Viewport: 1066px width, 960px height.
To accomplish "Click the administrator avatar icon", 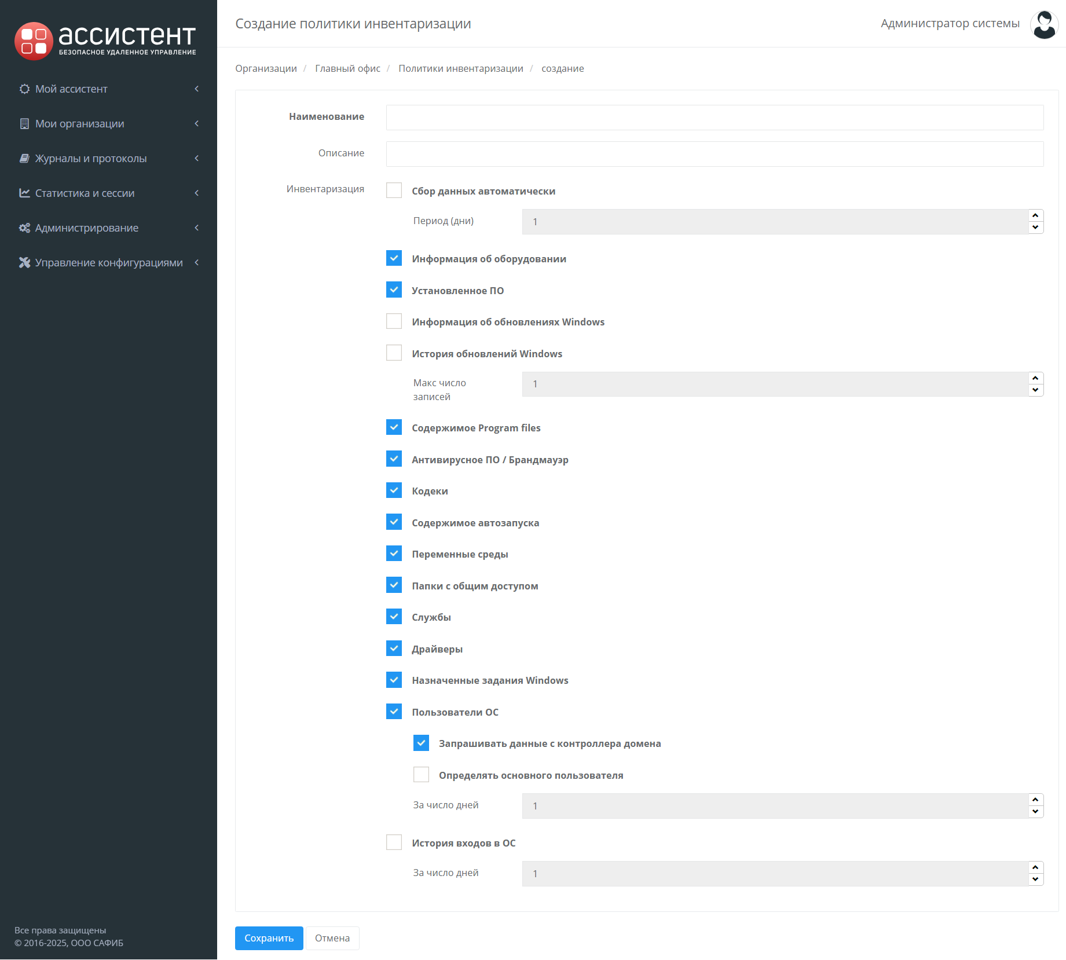I will click(x=1044, y=24).
